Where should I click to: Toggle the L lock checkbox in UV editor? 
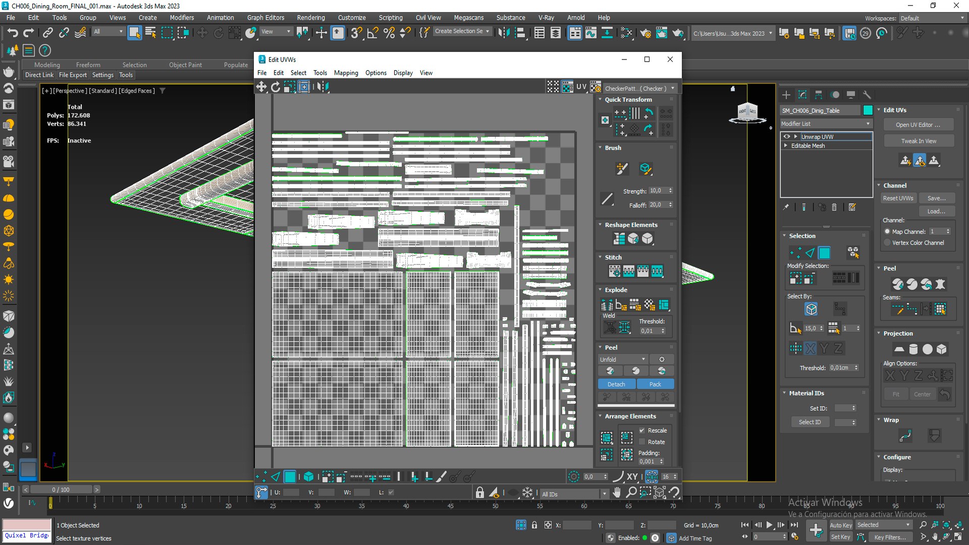[x=391, y=493]
